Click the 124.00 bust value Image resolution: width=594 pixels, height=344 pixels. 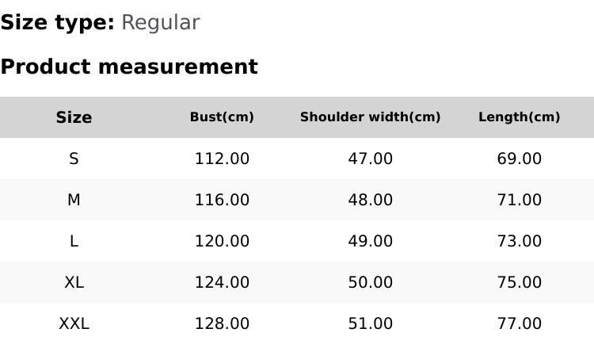tap(222, 282)
